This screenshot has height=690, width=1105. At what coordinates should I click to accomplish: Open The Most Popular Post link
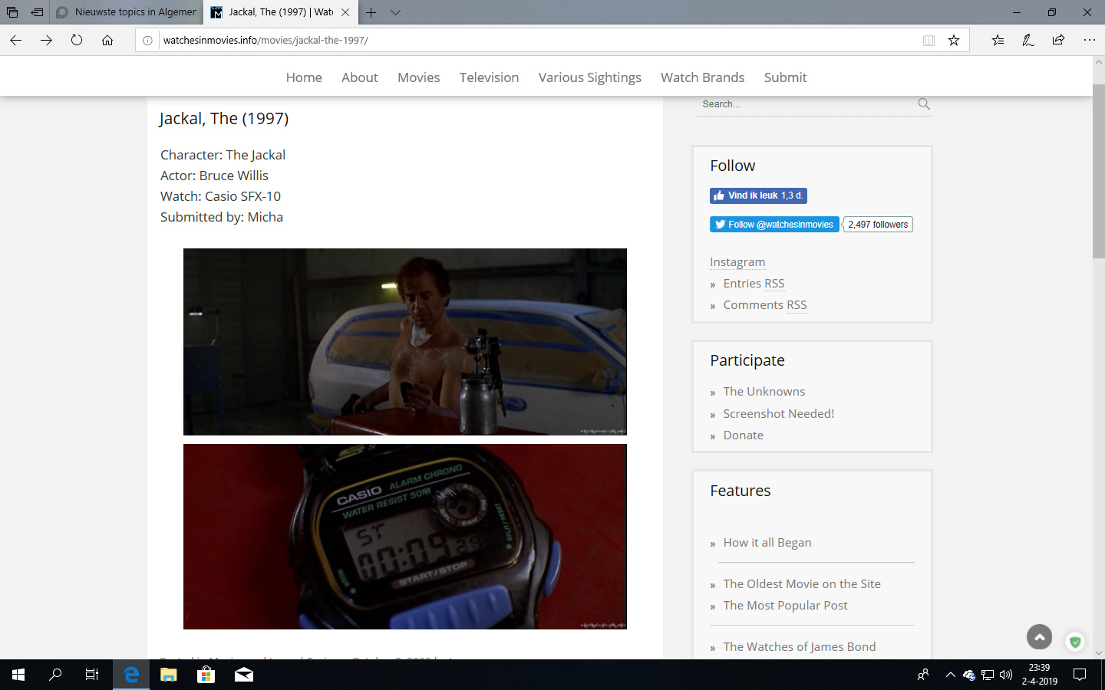(785, 606)
